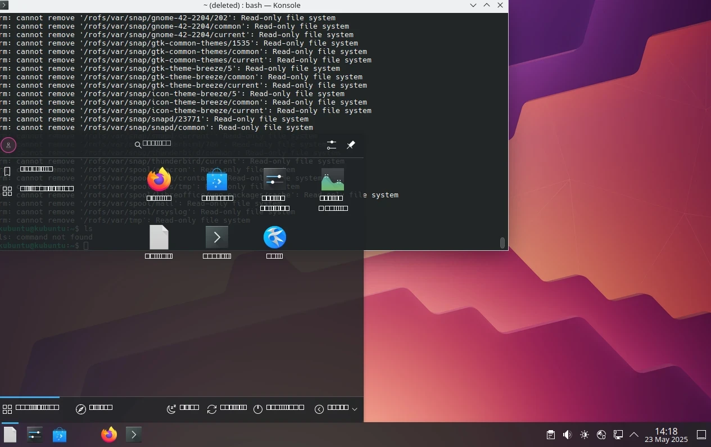
Task: Click the Sleep button with moon icon
Action: coord(183,409)
